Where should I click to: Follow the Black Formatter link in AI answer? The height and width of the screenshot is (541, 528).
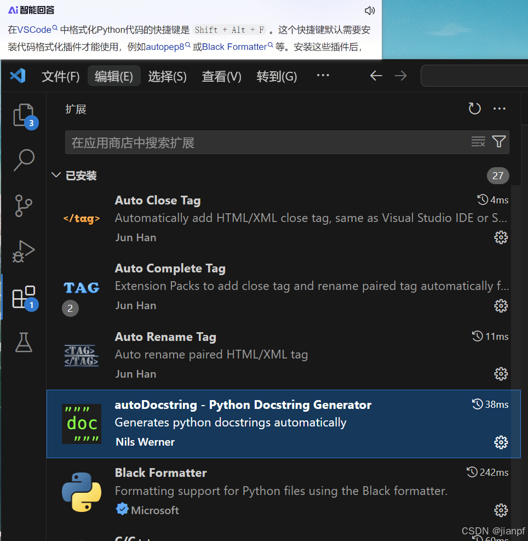pos(237,47)
